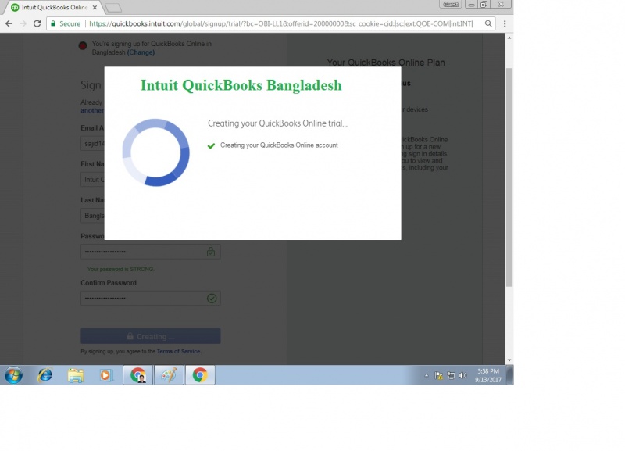The height and width of the screenshot is (451, 625).
Task: Open the Chrome three-dot menu
Action: [505, 24]
